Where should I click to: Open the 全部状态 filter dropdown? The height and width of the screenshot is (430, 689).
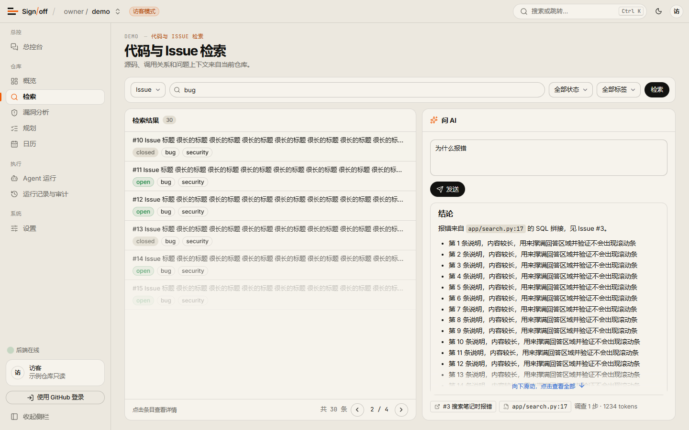571,90
